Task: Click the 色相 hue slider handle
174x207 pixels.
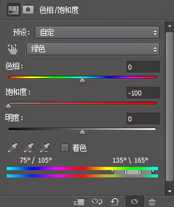Action: click(x=82, y=80)
